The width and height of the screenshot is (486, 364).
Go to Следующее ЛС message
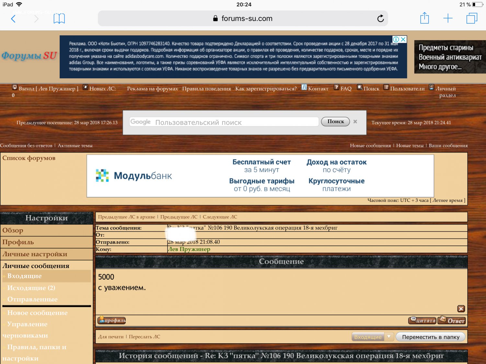(x=220, y=217)
